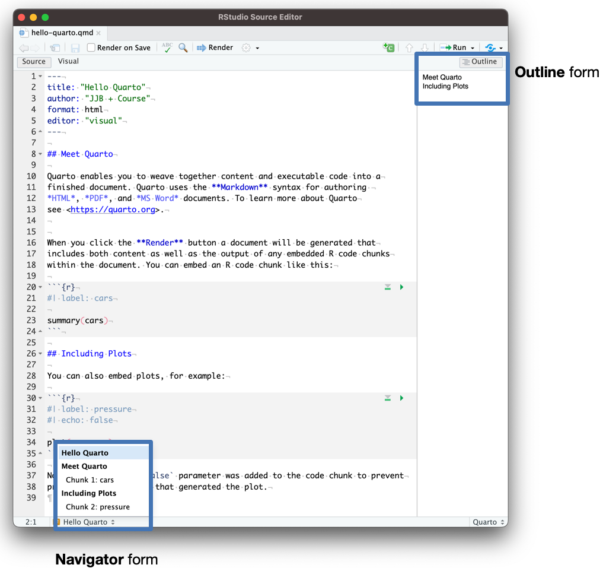
Task: Open the Quarto file type selector in status bar
Action: click(x=488, y=522)
